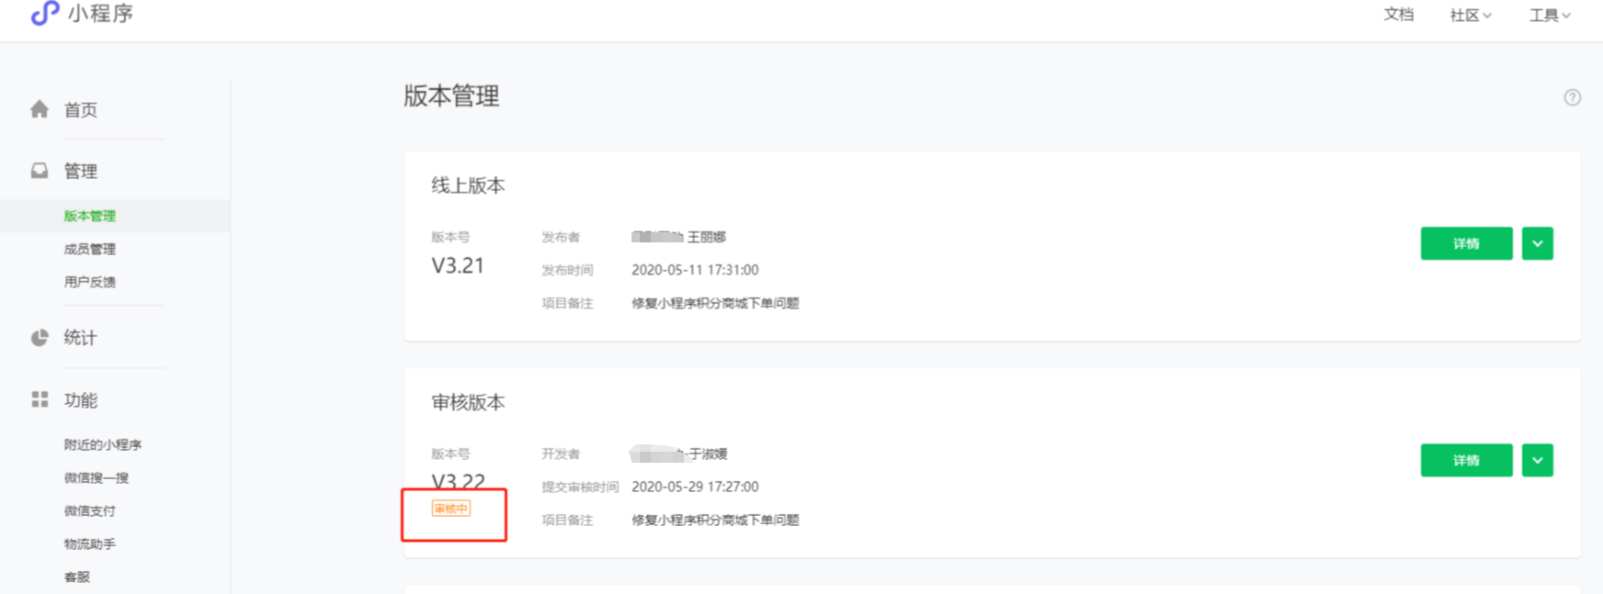Open 用户反馈 in the sidebar

(90, 282)
